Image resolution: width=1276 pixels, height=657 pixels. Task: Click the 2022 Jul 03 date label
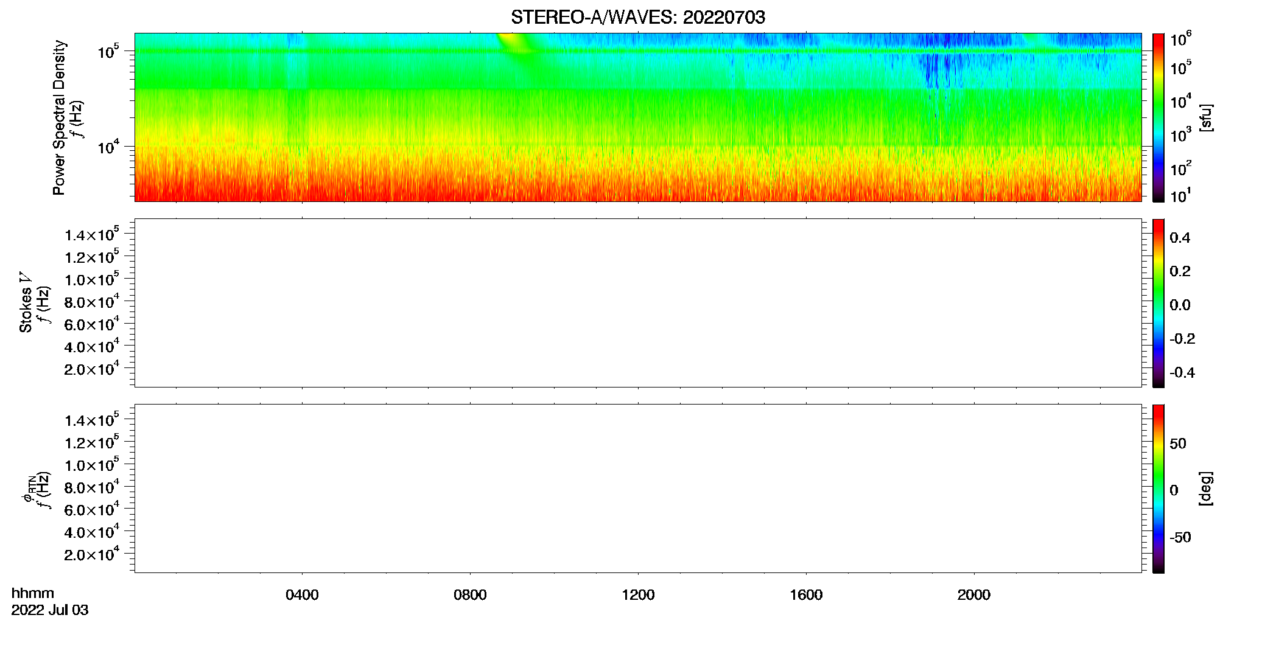[x=50, y=610]
